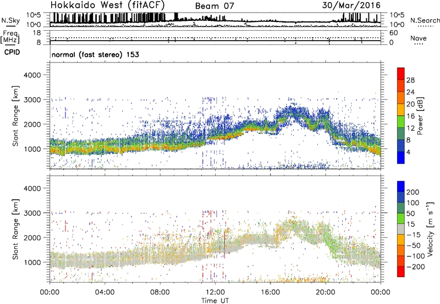Click the 'Hokkaido West (fitACF)' title
Viewport: 440px width, 304px height.
(107, 5)
